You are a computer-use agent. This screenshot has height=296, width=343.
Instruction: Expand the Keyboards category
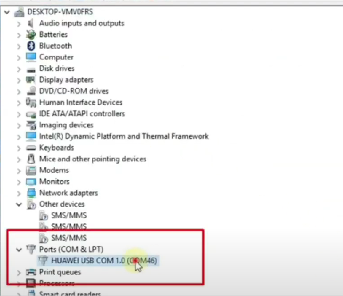coord(19,149)
